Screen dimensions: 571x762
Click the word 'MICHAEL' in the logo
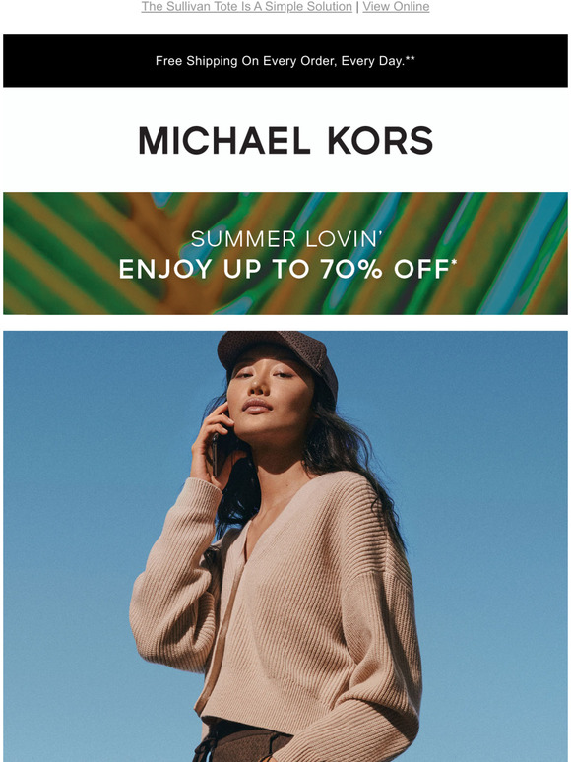[224, 141]
